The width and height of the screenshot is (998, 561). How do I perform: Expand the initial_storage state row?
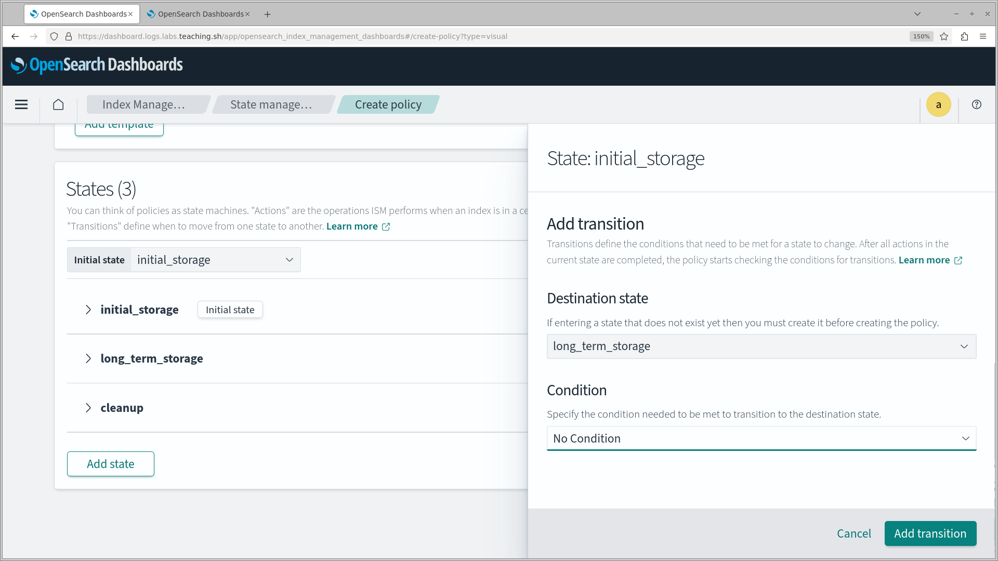coord(88,310)
